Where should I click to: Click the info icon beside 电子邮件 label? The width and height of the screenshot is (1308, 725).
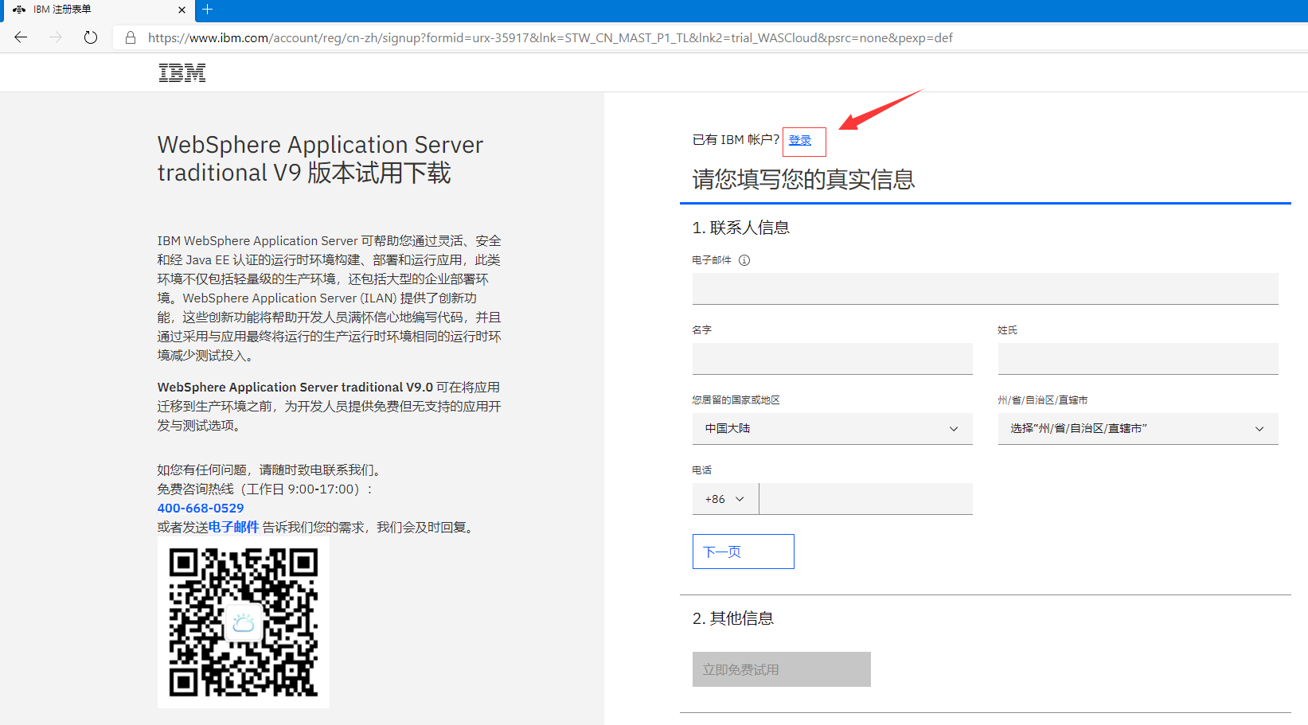(744, 259)
